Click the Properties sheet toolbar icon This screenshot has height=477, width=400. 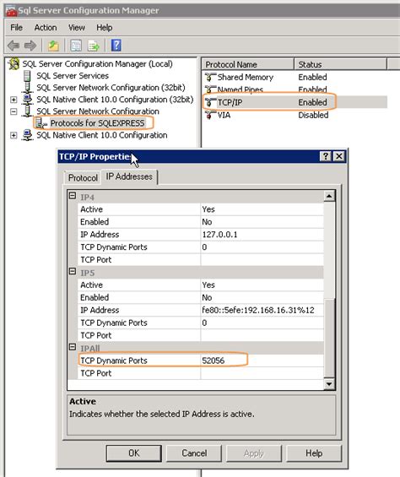[76, 46]
